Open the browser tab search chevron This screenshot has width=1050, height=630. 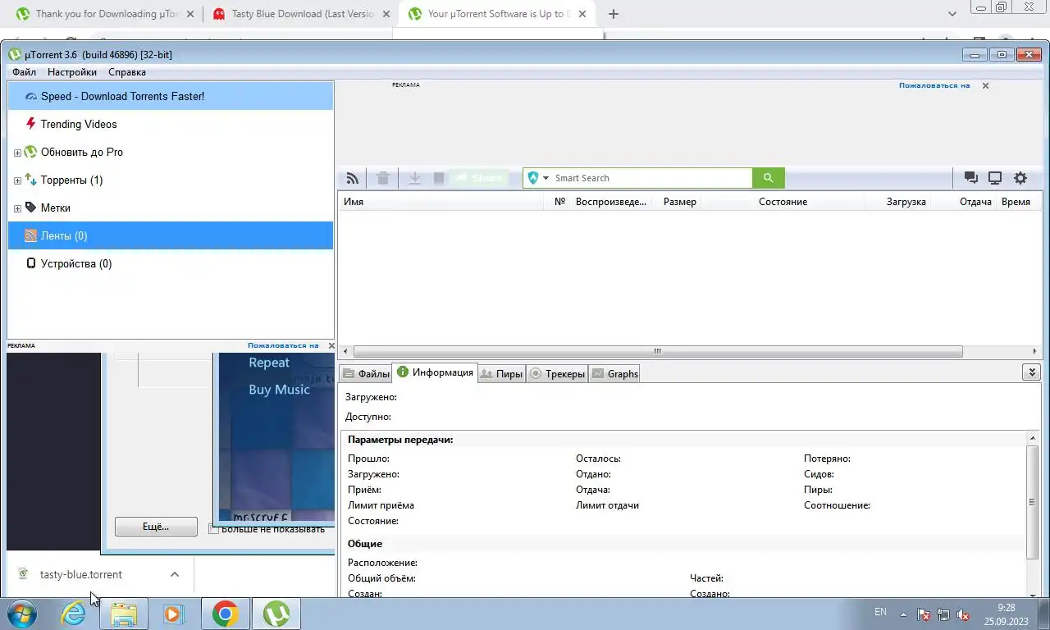[x=952, y=14]
